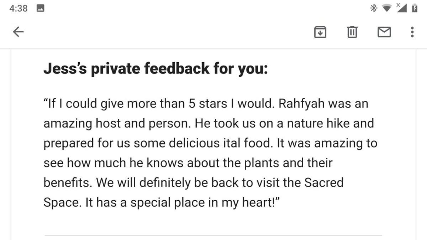The width and height of the screenshot is (427, 240).
Task: Tap the horizontal divider below the feedback
Action: coord(213,235)
